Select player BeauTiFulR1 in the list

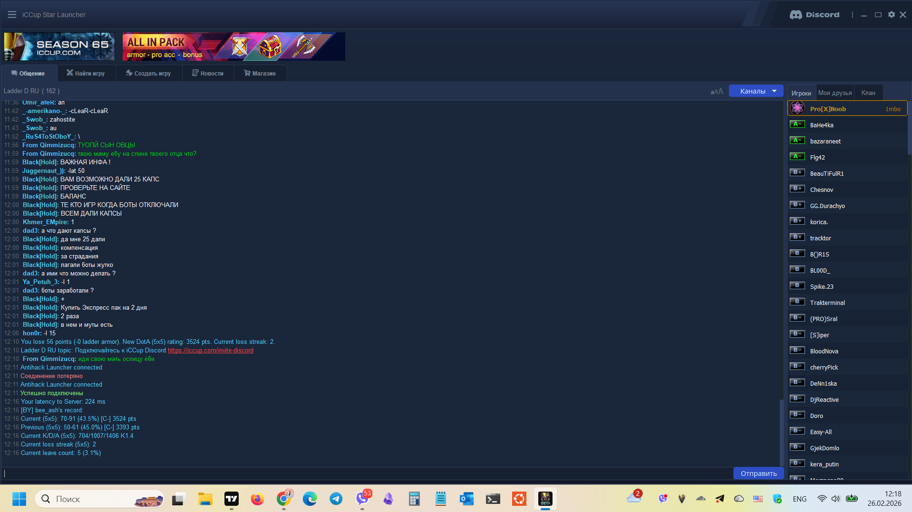tap(847, 173)
